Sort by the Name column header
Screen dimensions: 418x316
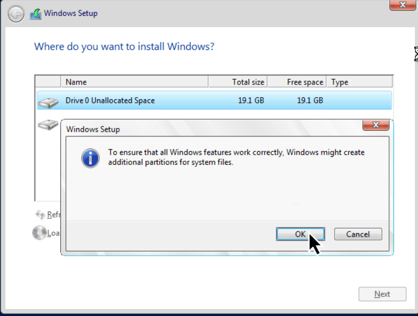click(135, 82)
